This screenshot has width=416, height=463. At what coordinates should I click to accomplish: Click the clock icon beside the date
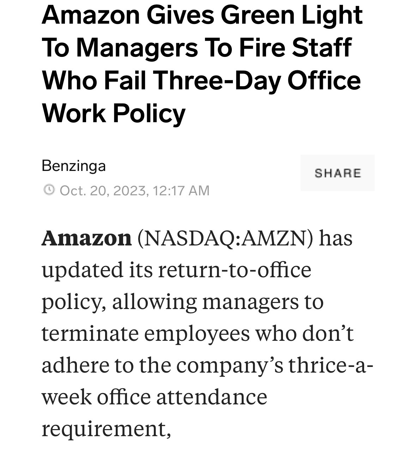pos(49,190)
